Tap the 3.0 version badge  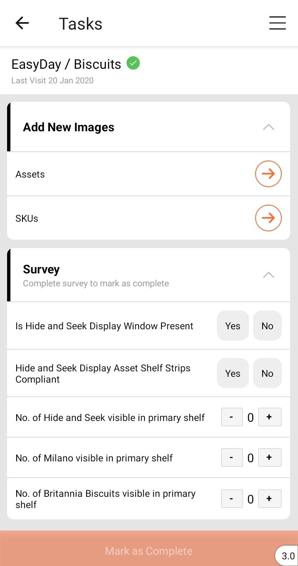288,556
